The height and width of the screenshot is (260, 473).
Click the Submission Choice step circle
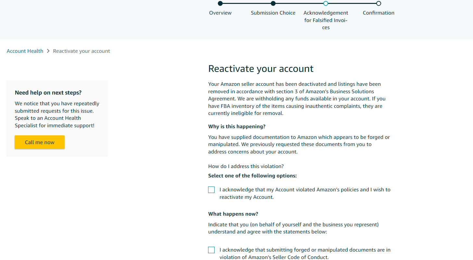(273, 4)
